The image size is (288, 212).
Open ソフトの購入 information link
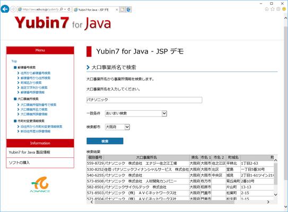(19, 163)
